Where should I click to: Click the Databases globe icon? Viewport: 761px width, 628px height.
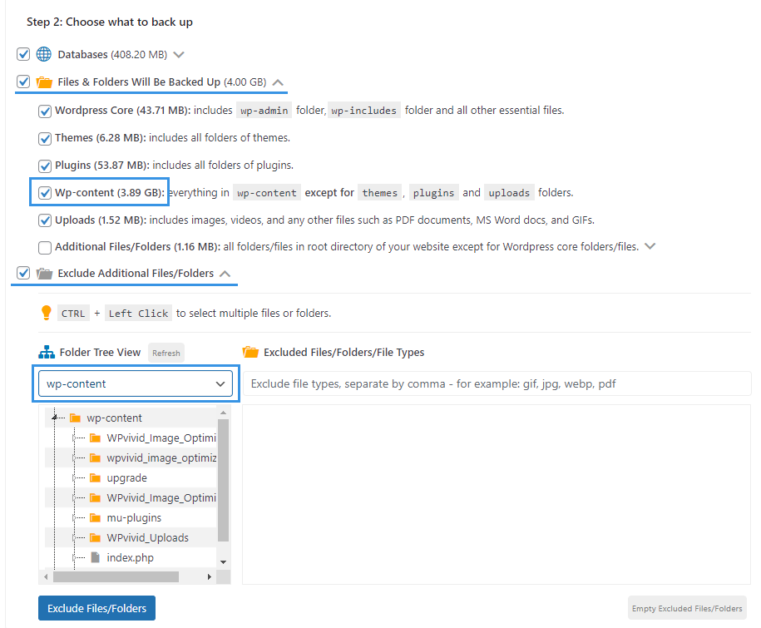pyautogui.click(x=44, y=54)
